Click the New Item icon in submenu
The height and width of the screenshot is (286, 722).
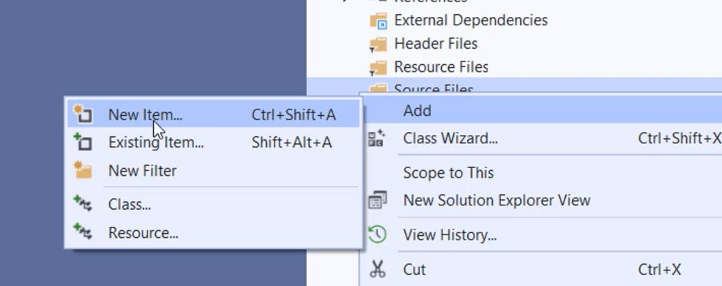(83, 114)
